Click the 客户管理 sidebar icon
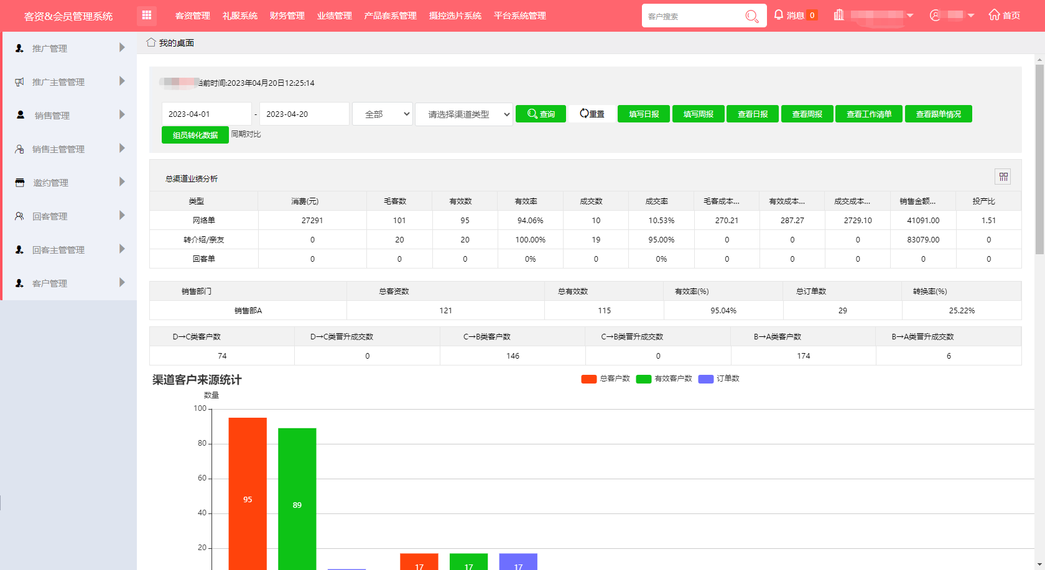1045x570 pixels. tap(19, 283)
